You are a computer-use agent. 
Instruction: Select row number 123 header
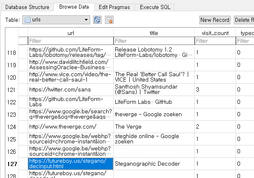tap(12, 115)
